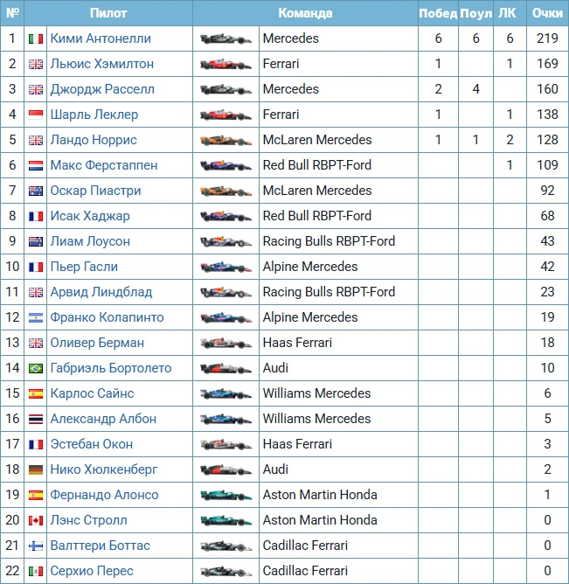Click the Brazilian flag beside Габриэль Бортолето
Image resolution: width=569 pixels, height=584 pixels.
click(x=36, y=368)
